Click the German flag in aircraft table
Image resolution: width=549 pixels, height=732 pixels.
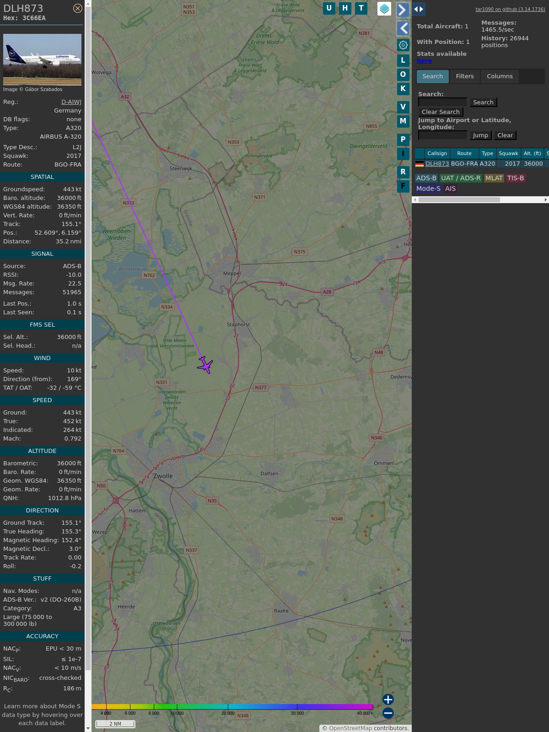420,164
